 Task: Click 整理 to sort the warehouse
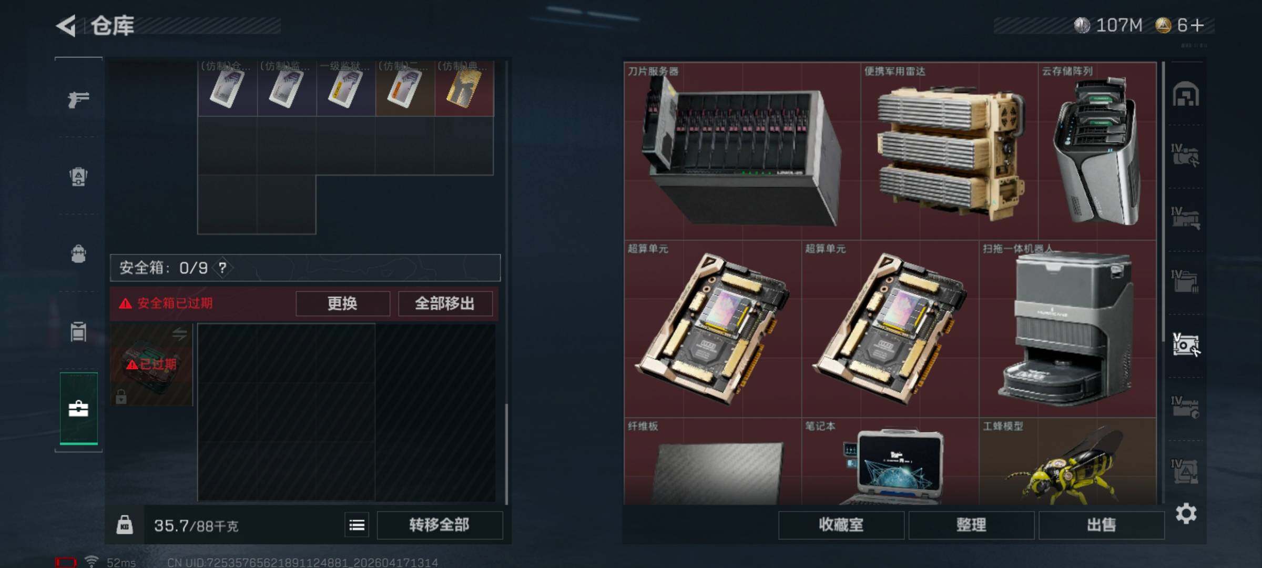point(971,525)
